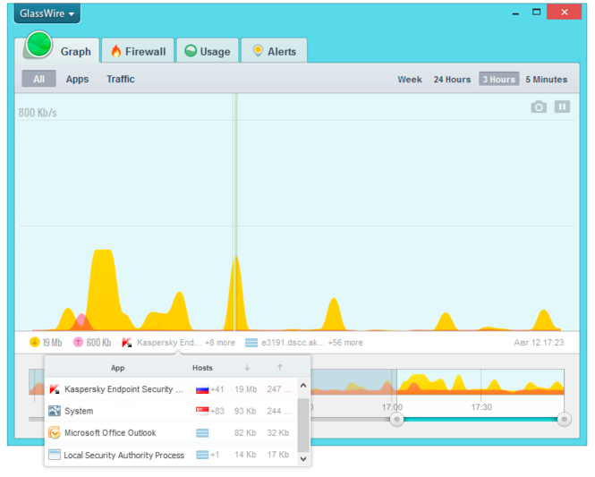The height and width of the screenshot is (477, 595).
Task: Expand the +41 hosts for Kaspersky
Action: click(217, 389)
